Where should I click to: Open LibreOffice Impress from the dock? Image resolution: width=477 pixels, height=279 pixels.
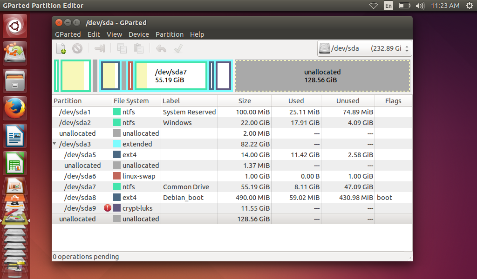point(15,186)
